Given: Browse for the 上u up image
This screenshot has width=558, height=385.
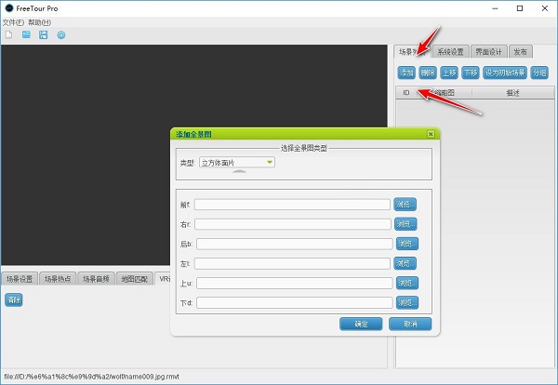Looking at the screenshot, I should point(407,283).
